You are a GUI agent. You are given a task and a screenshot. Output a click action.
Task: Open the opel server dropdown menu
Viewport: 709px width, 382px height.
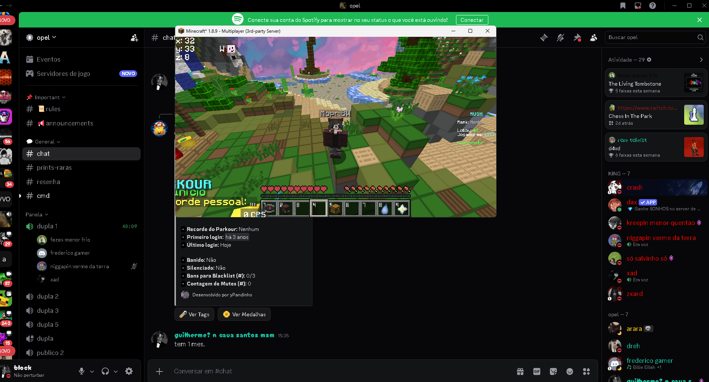tap(47, 38)
